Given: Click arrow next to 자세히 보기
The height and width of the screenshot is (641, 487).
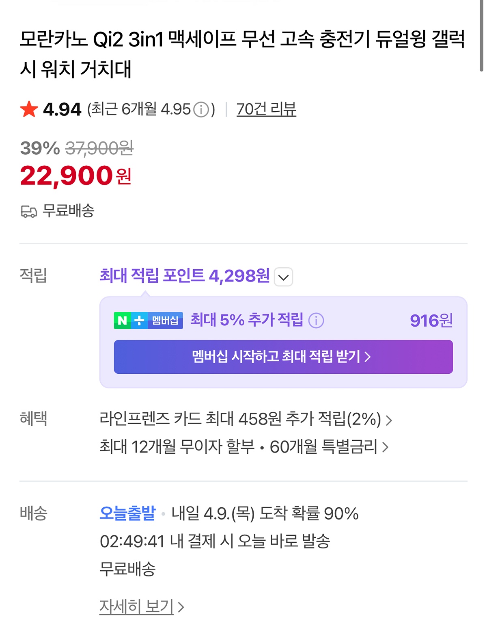Looking at the screenshot, I should click(x=181, y=607).
